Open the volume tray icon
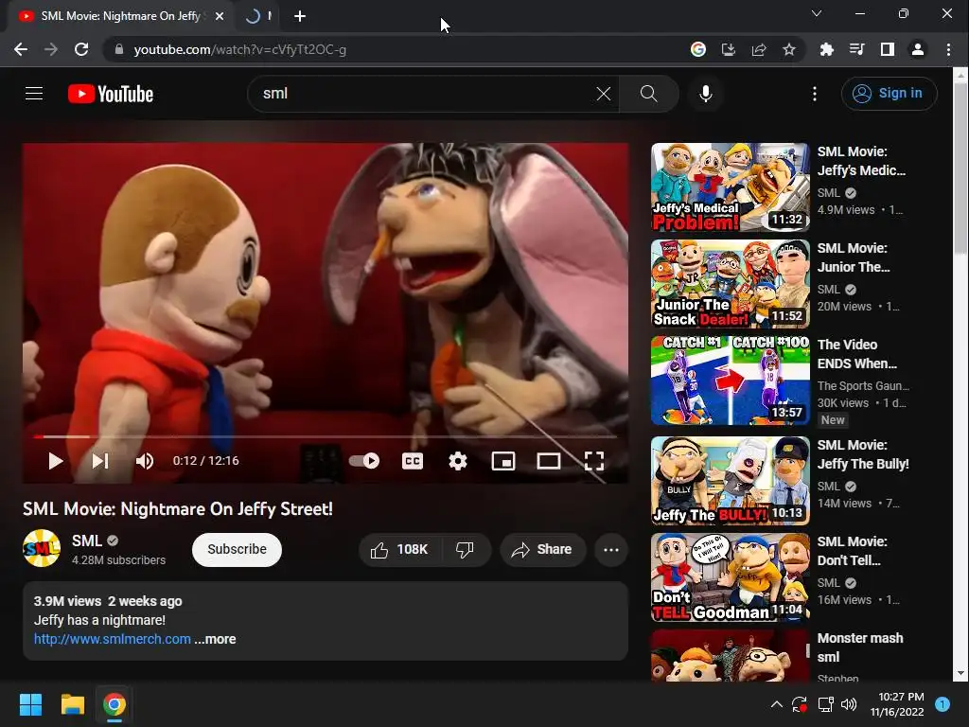 coord(849,704)
